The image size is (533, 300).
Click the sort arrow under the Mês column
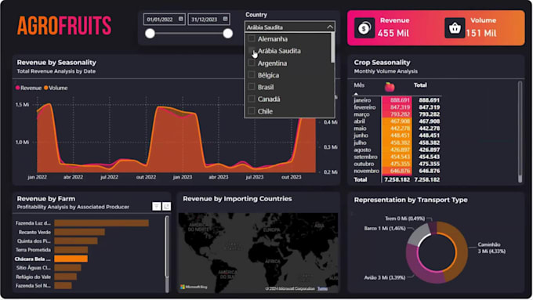[x=356, y=93]
